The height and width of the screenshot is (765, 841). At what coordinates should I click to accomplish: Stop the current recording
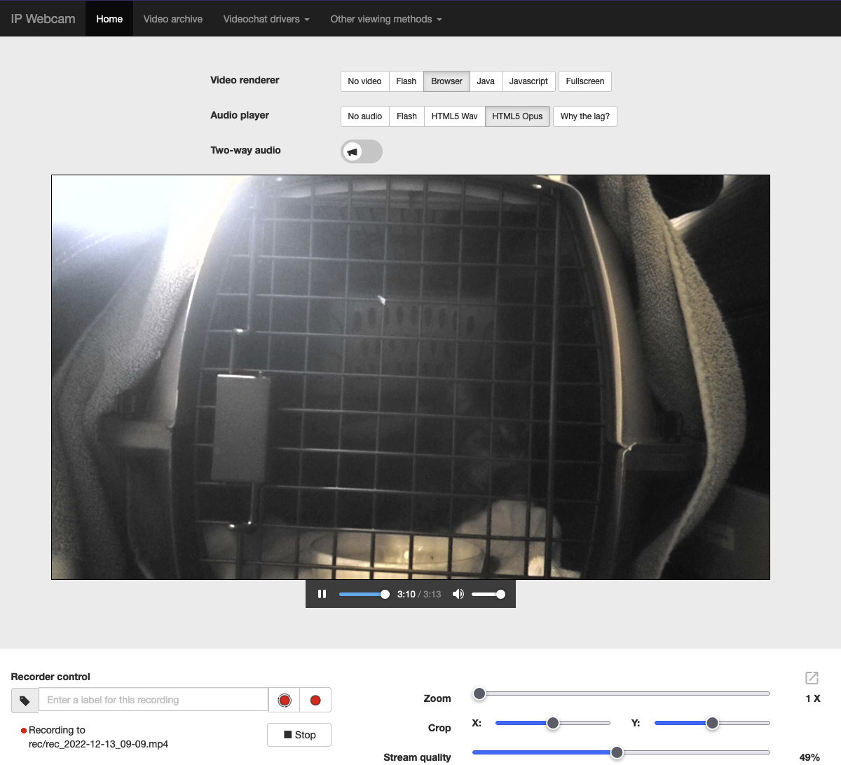pyautogui.click(x=299, y=735)
